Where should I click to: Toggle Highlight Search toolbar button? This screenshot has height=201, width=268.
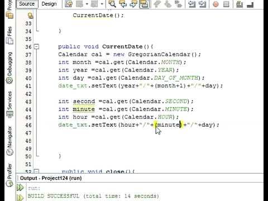point(144,4)
